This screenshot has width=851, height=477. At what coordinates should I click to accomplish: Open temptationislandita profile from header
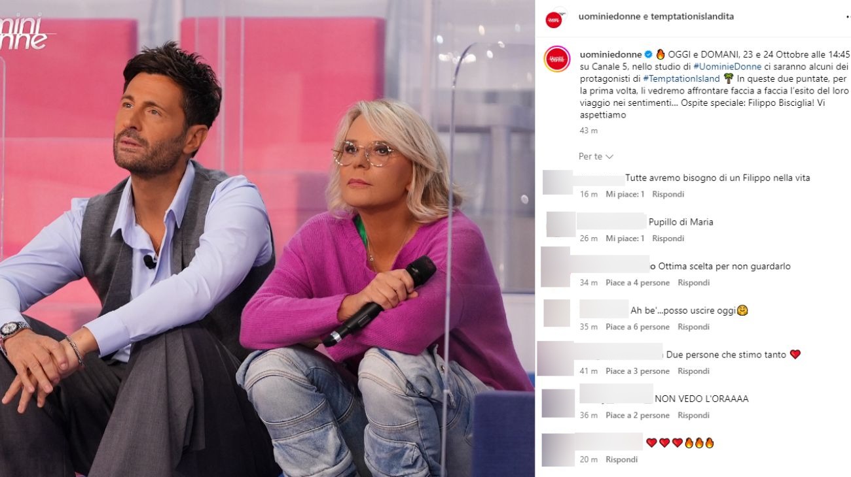(692, 17)
